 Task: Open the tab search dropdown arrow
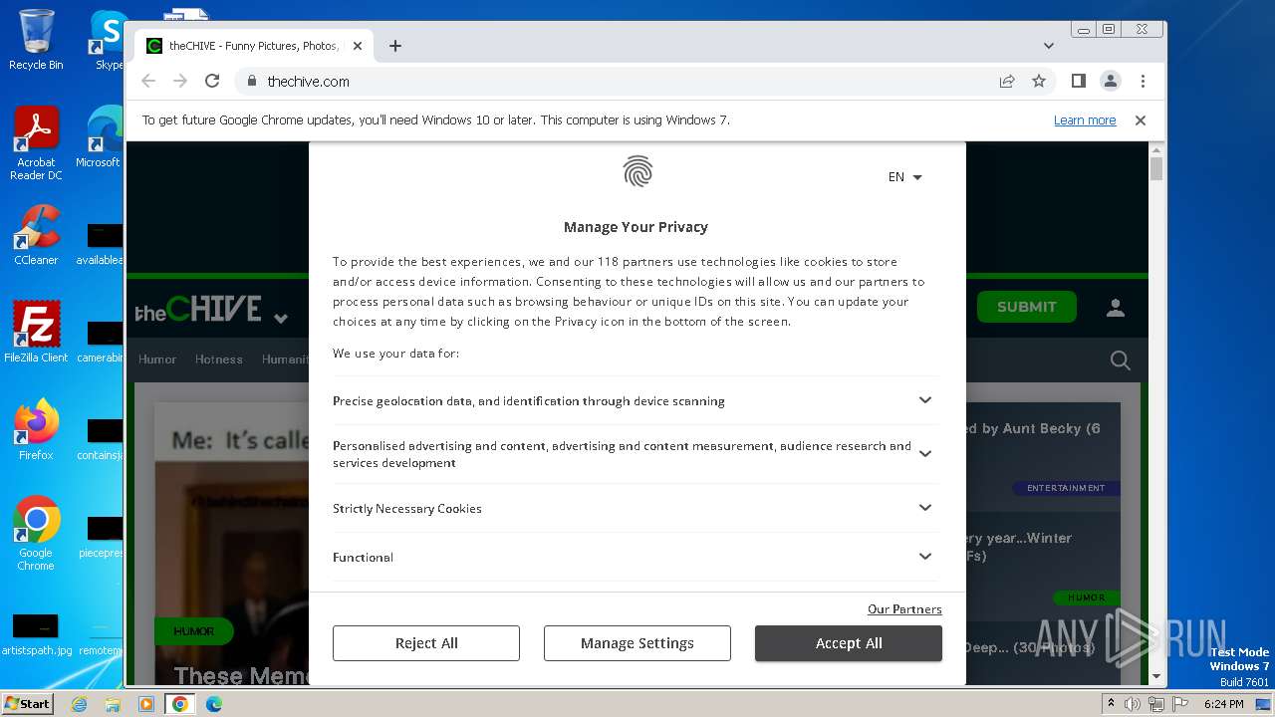point(1048,46)
